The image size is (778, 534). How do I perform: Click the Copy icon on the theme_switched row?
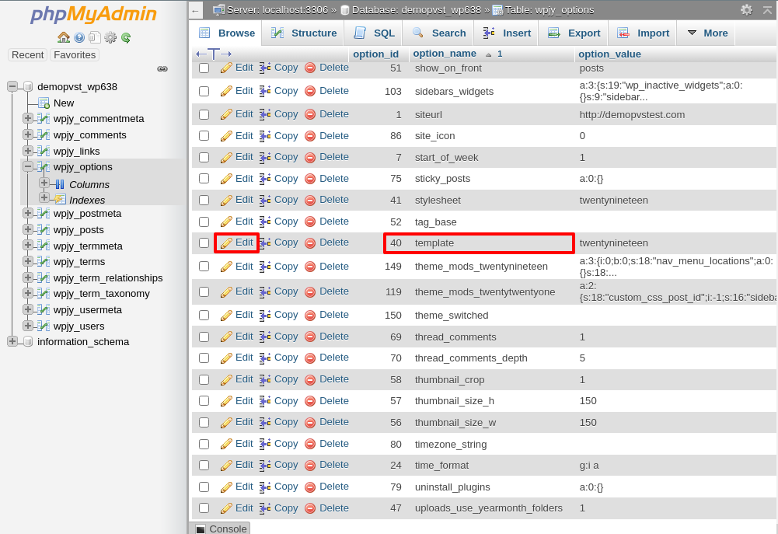coord(265,315)
